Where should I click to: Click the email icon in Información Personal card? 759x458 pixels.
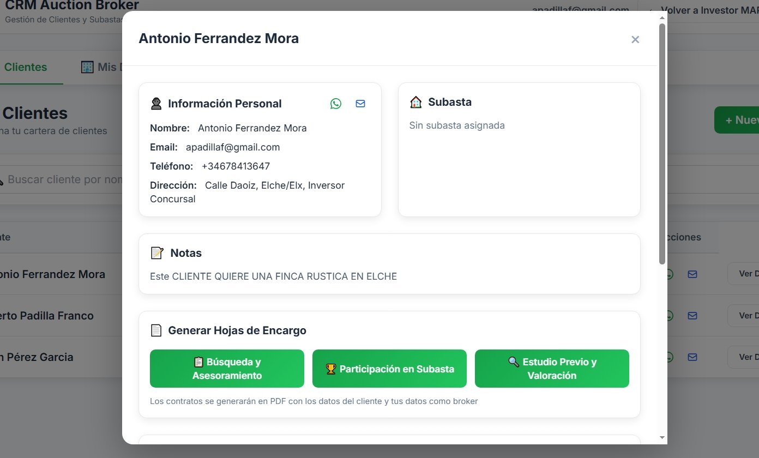360,104
